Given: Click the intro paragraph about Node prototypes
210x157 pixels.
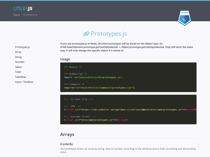Looking at the screenshot, I should (x=126, y=47).
